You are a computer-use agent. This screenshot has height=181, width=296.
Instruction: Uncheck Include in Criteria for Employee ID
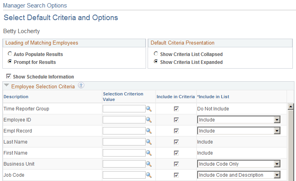pyautogui.click(x=176, y=120)
